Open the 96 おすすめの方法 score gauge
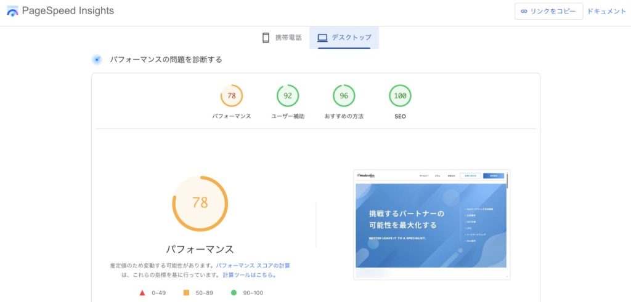 coord(344,96)
